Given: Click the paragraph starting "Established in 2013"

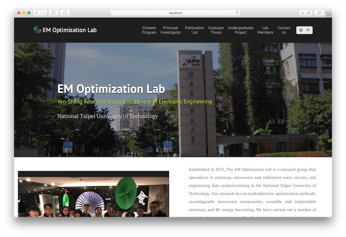Looking at the screenshot, I should click(x=252, y=192).
